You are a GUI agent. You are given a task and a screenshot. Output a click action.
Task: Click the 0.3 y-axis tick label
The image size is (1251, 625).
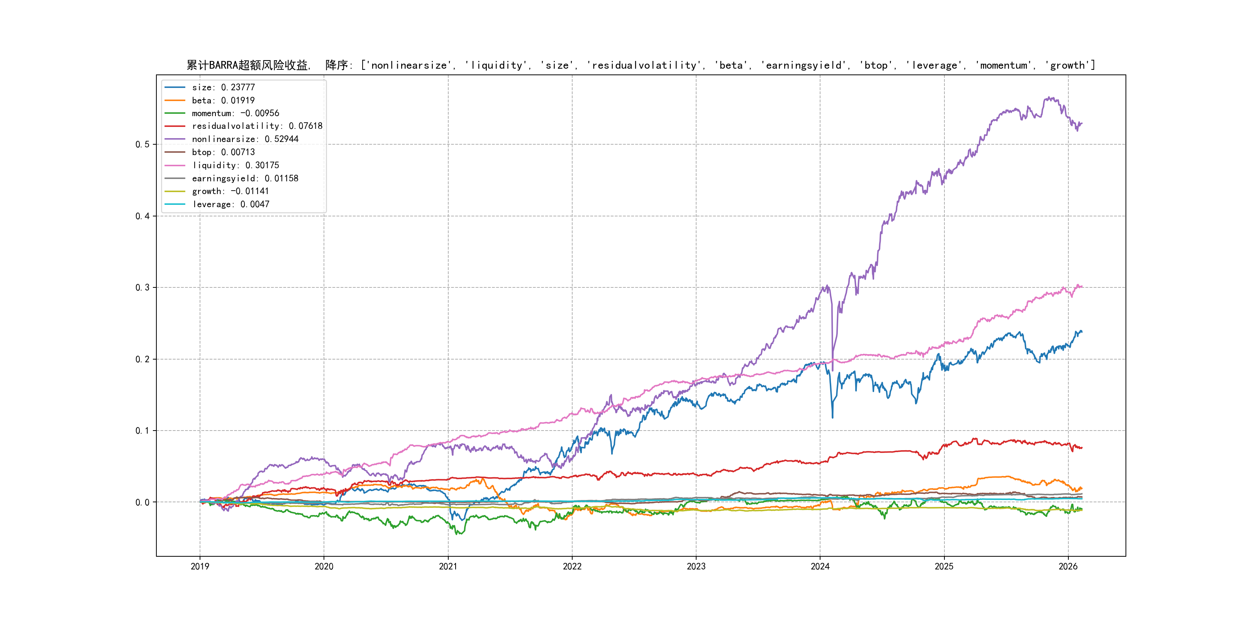pyautogui.click(x=142, y=288)
